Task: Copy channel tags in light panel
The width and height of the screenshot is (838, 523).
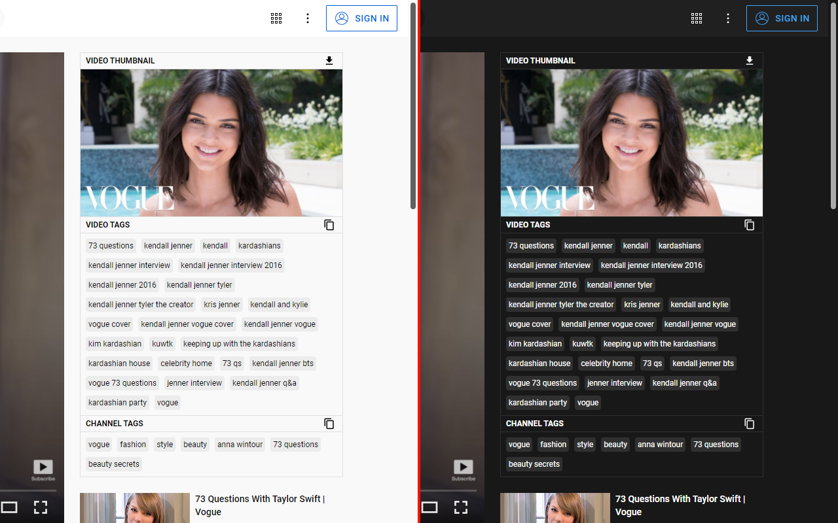Action: tap(329, 424)
